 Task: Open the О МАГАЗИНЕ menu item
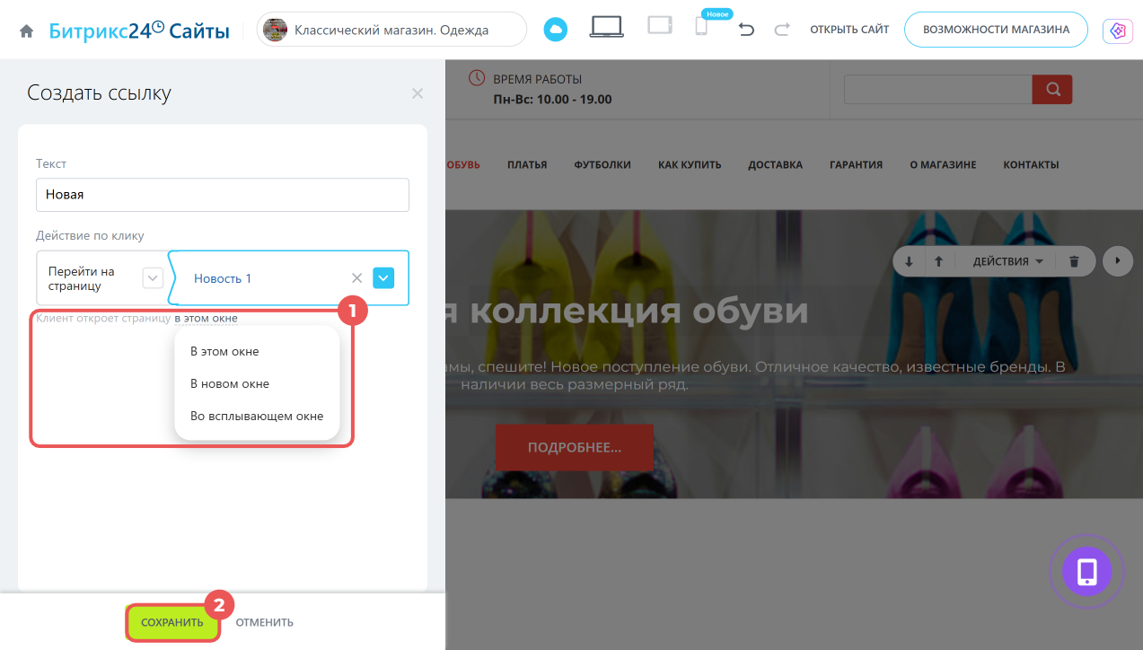coord(943,164)
